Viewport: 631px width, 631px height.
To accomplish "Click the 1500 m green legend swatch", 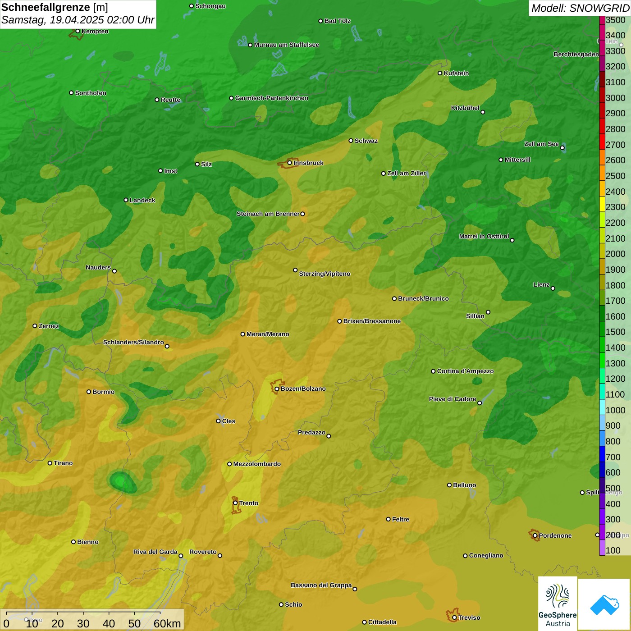I will point(602,329).
